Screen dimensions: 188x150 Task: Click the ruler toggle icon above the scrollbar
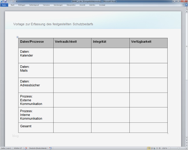(x=187, y=9)
